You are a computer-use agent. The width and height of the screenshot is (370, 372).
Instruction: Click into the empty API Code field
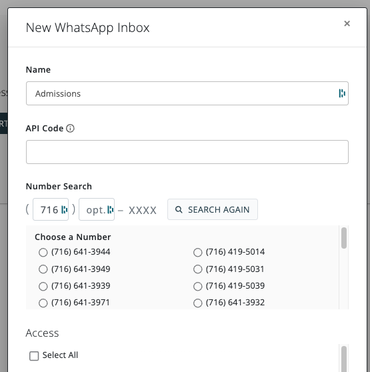(x=187, y=152)
